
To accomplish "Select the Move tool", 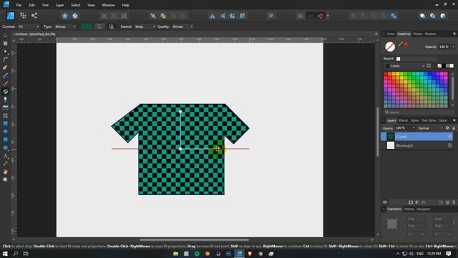I will (5, 35).
